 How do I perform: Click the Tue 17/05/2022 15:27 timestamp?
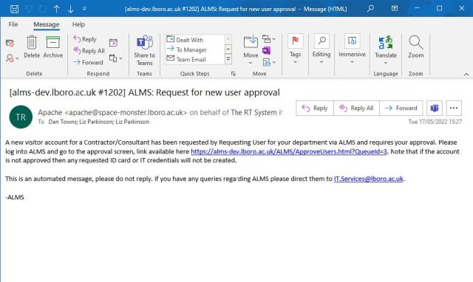(435, 121)
